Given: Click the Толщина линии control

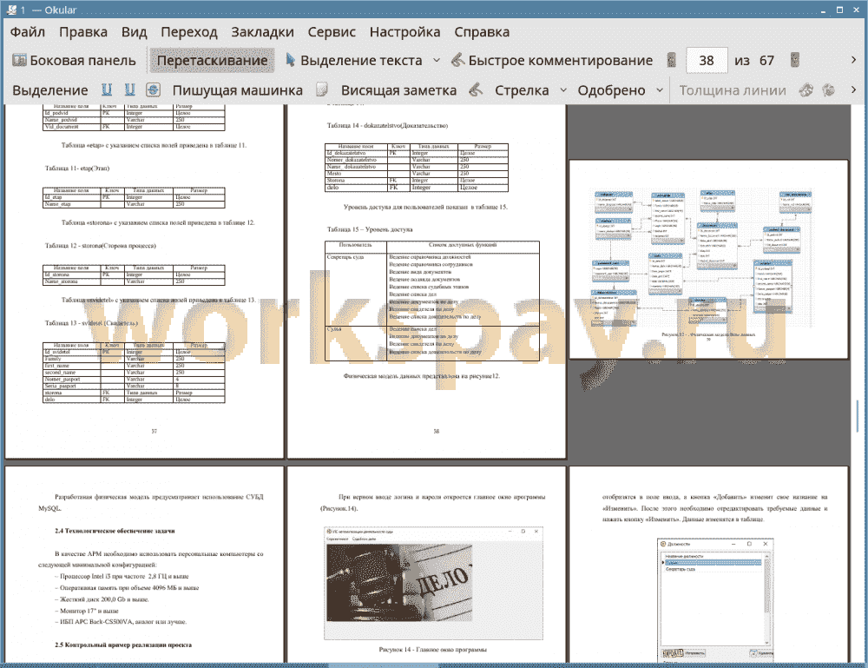Looking at the screenshot, I should pyautogui.click(x=733, y=90).
